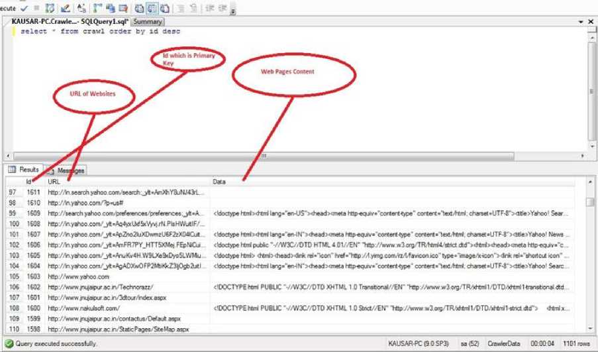Viewport: 598px width, 352px height.
Task: Switch output to Results to File
Action: 165,8
